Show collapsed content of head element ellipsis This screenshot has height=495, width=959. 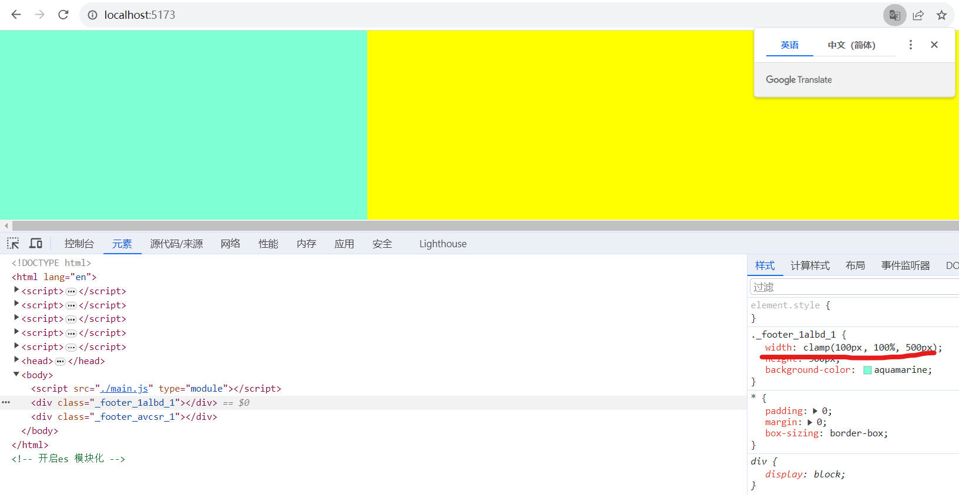click(x=60, y=361)
